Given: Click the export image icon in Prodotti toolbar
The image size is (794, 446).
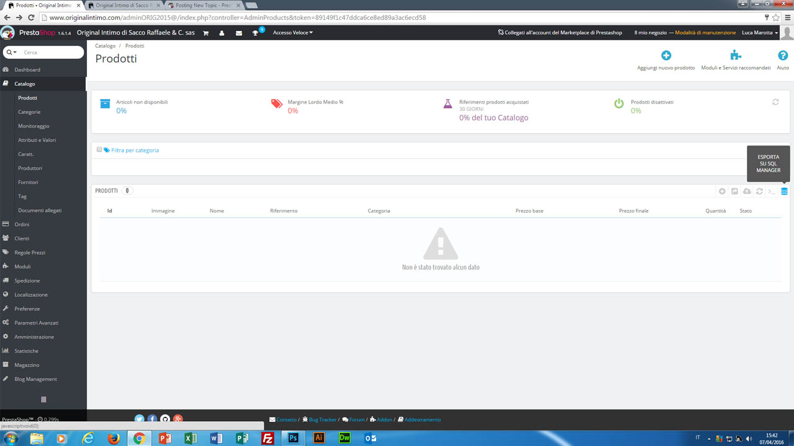Looking at the screenshot, I should [734, 191].
